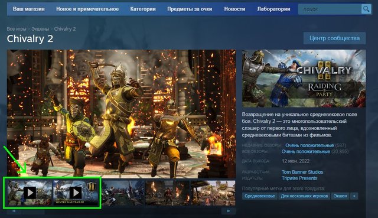Image resolution: width=378 pixels, height=218 pixels.
Task: Click the search magnifier icon
Action: coord(366,9)
